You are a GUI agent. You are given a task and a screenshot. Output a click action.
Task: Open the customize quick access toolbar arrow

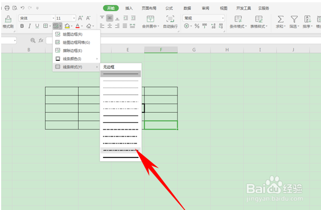coord(37,8)
